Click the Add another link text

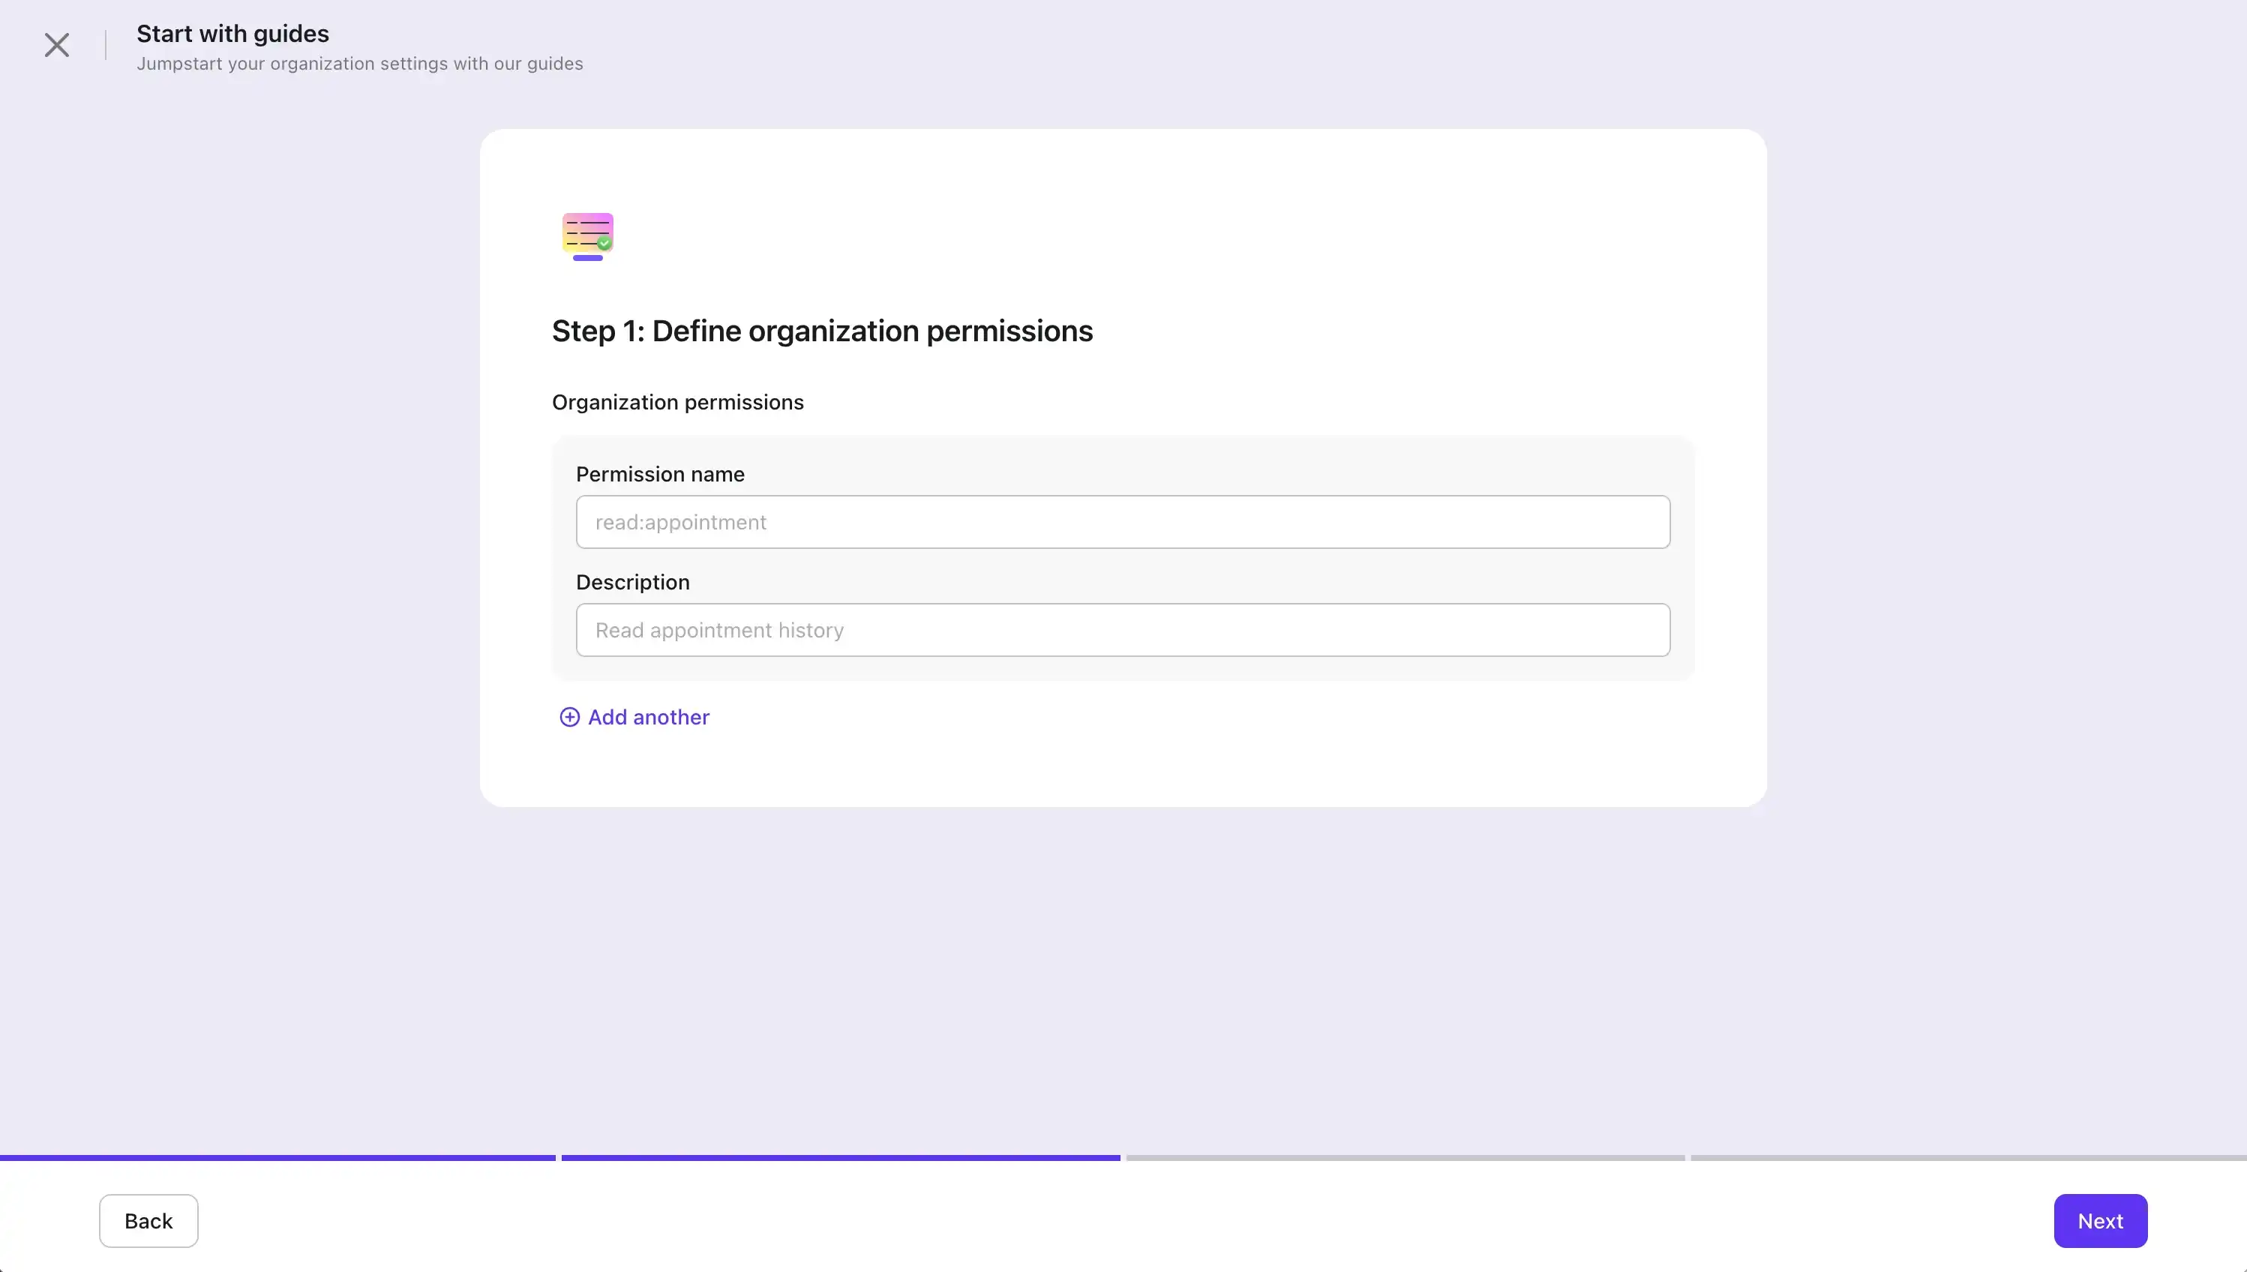pyautogui.click(x=648, y=717)
